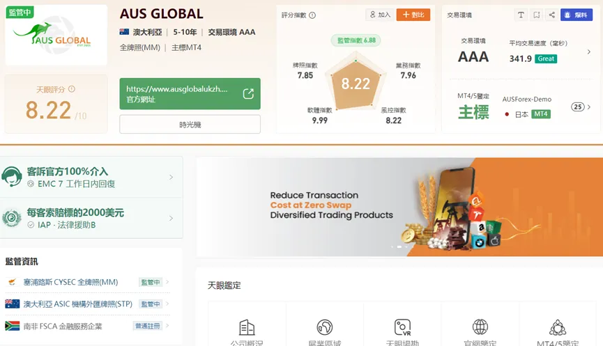The height and width of the screenshot is (346, 603).
Task: Click the 8.22 radar chart center
Action: coord(356,84)
